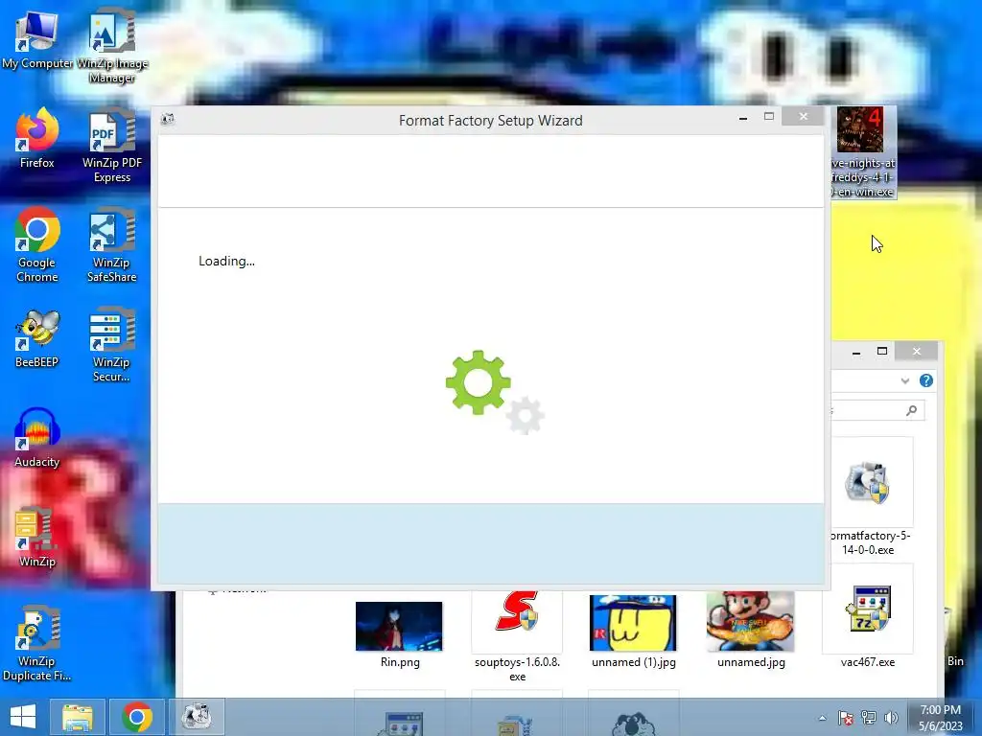This screenshot has width=982, height=736.
Task: Open Explorer help question mark icon
Action: coord(926,380)
